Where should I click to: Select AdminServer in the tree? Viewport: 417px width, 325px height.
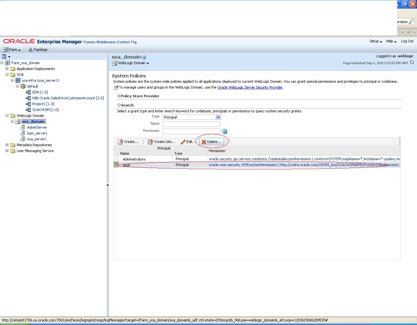[x=37, y=127]
